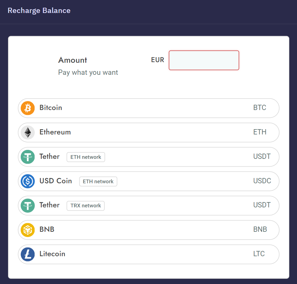Click the yellow BNB logo icon
Screen dimensions: 297x284
[x=28, y=230]
